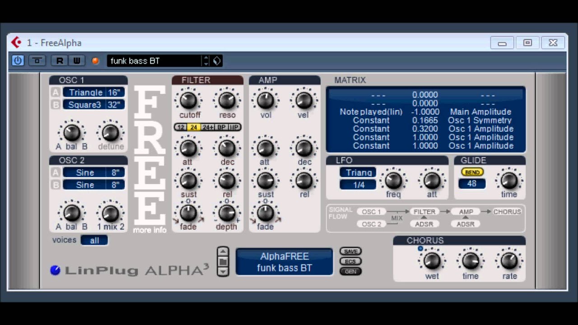Click the bypass button next to power
This screenshot has height=325, width=578.
(37, 60)
